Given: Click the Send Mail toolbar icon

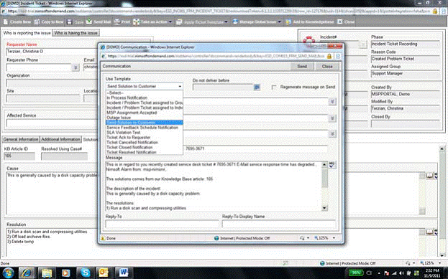Looking at the screenshot, I should [x=89, y=22].
